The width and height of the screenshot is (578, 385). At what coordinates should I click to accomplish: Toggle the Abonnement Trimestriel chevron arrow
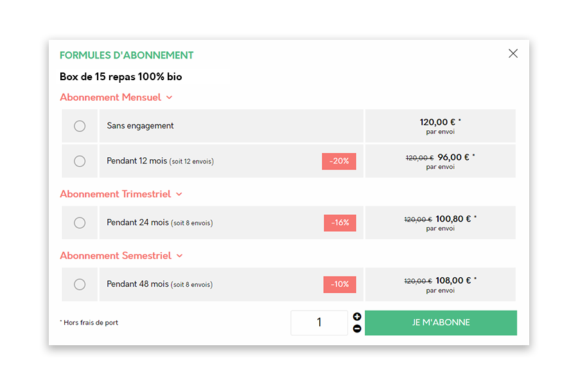(x=179, y=194)
